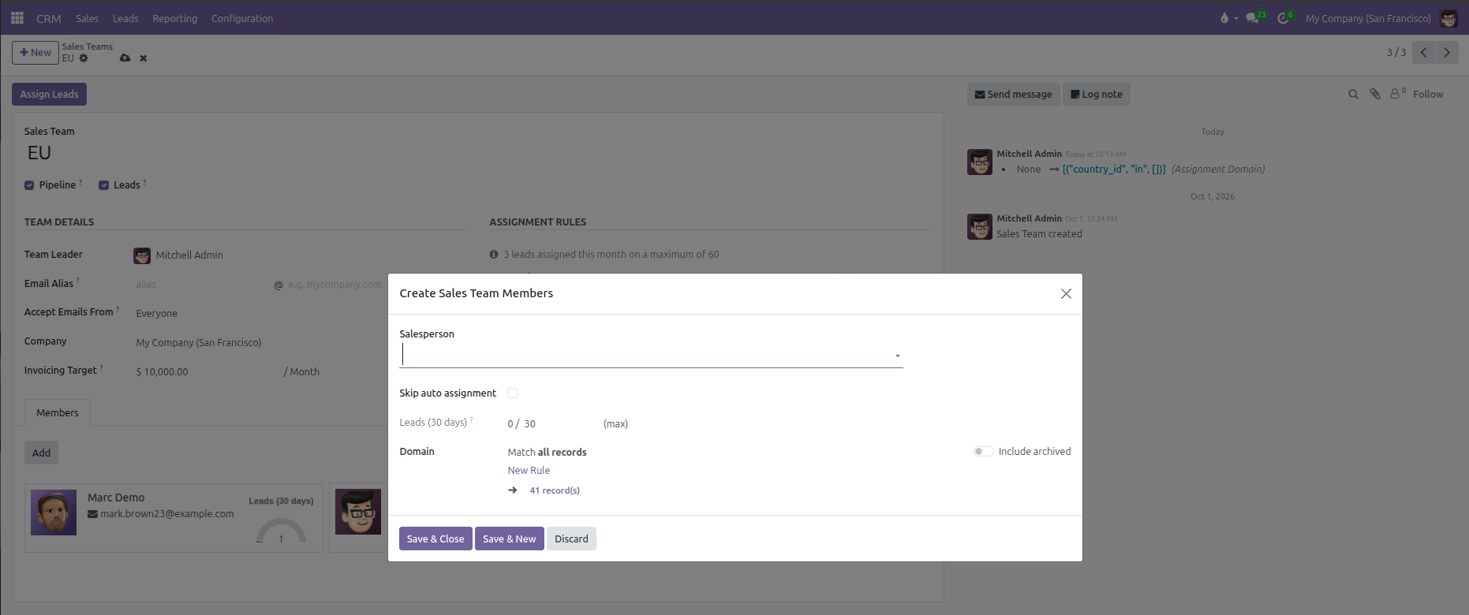Image resolution: width=1469 pixels, height=615 pixels.
Task: Click Save & New
Action: pos(510,539)
